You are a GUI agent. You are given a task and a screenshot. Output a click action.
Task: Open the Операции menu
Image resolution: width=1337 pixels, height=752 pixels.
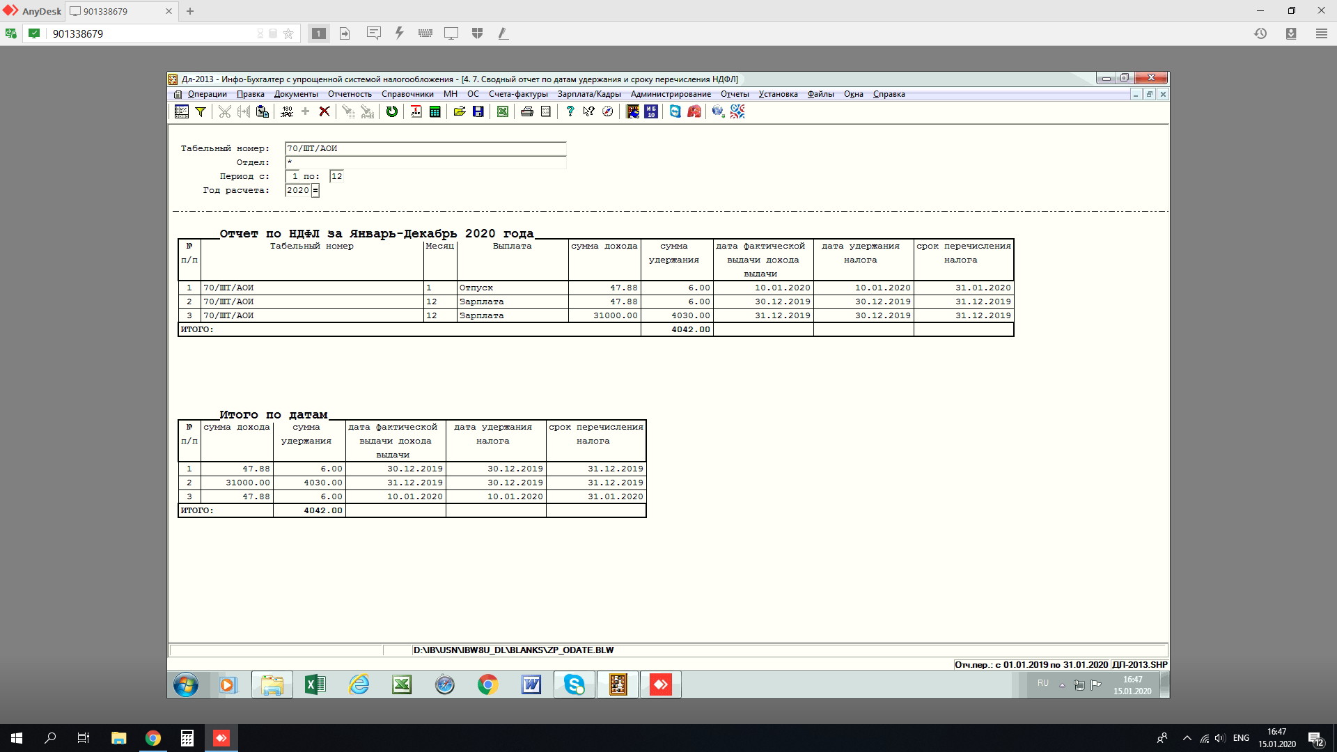click(x=207, y=94)
